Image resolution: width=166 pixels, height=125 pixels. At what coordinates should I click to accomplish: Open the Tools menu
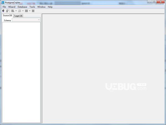(x=32, y=7)
